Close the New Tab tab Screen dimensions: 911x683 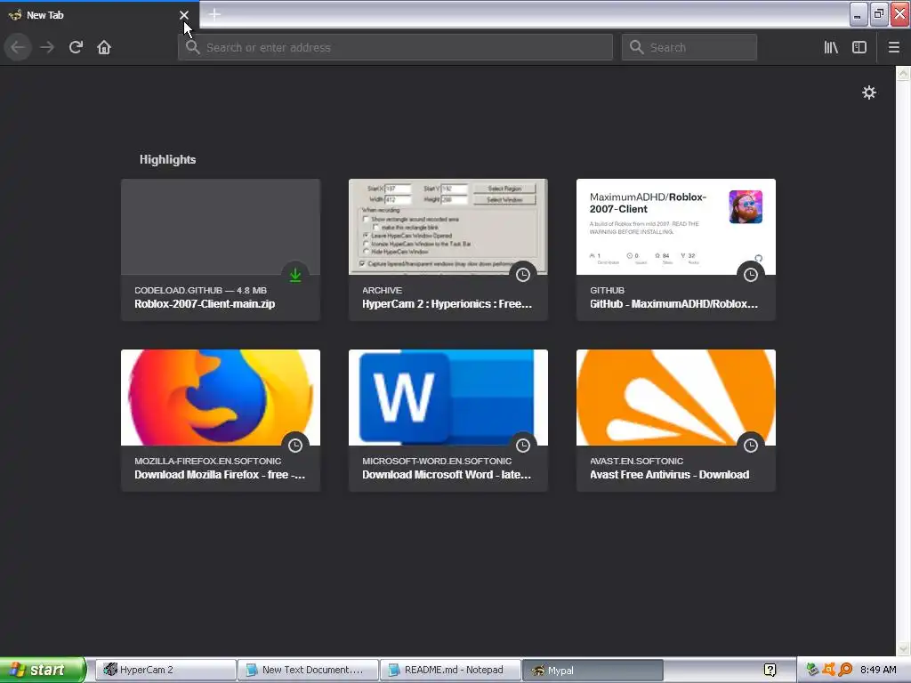click(x=184, y=15)
